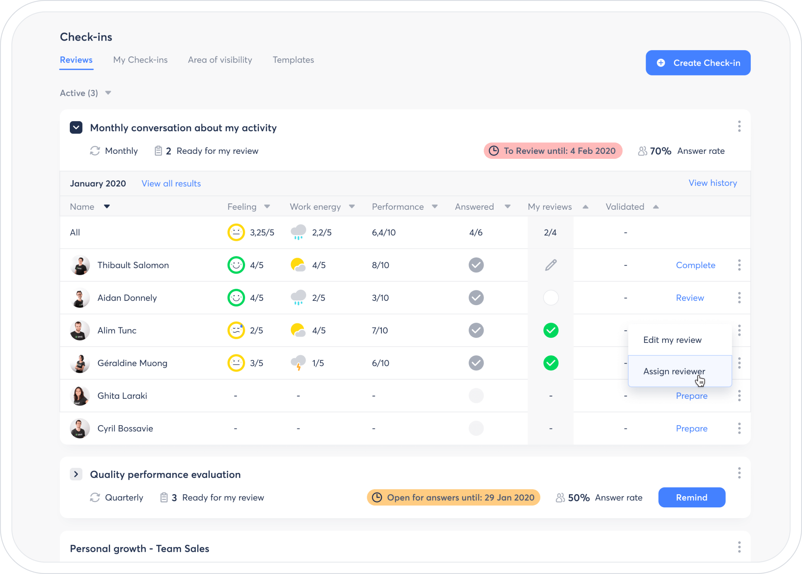The width and height of the screenshot is (802, 574).
Task: Toggle empty review circle for Aidan Donnely
Action: (551, 298)
